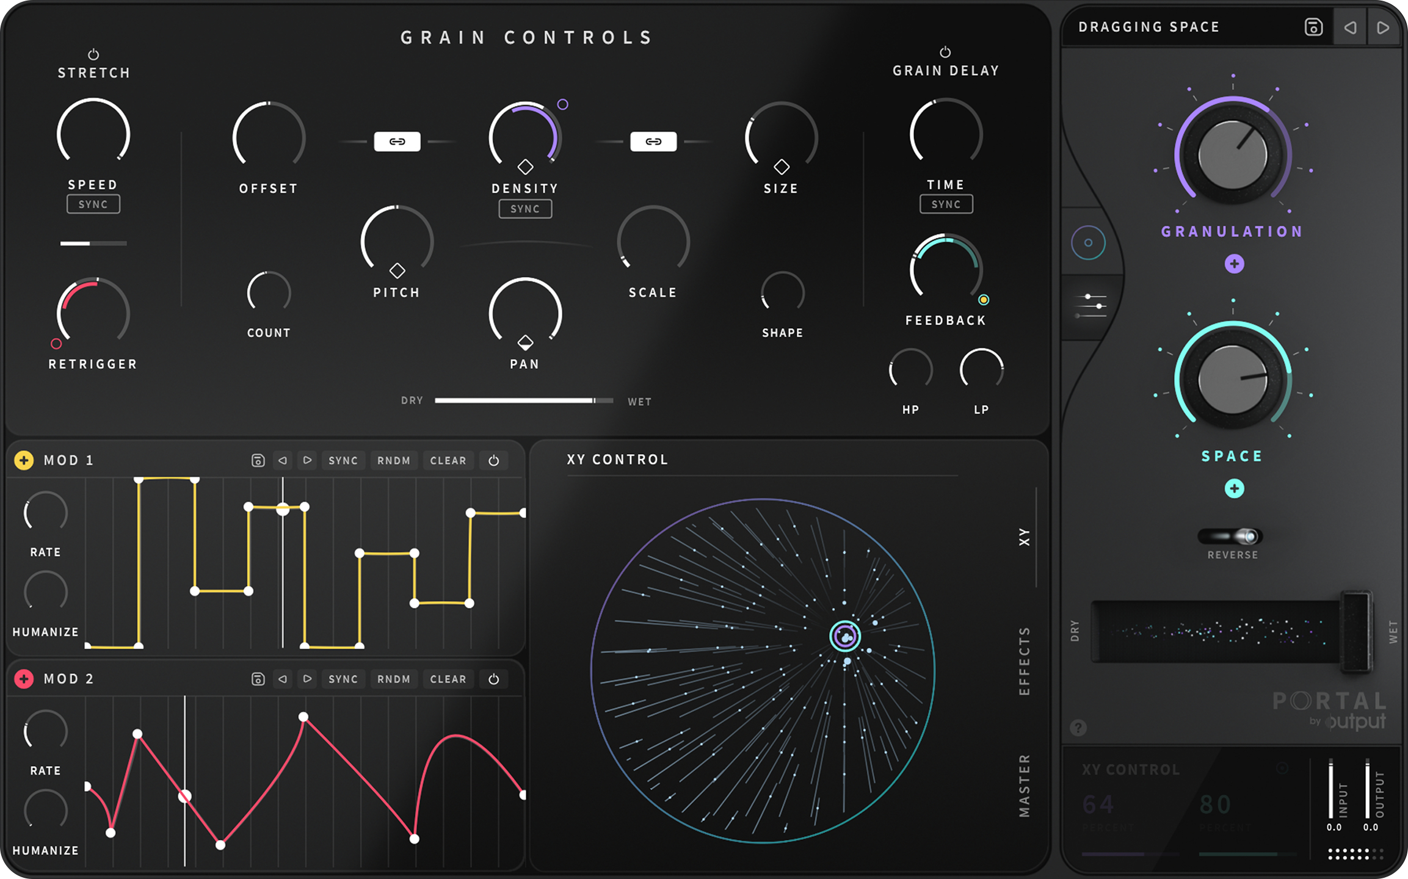Enable the Stretch power toggle
The height and width of the screenshot is (879, 1408).
tap(93, 52)
